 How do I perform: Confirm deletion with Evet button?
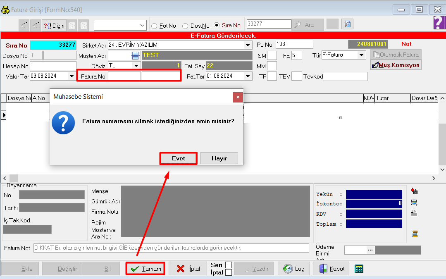[x=178, y=158]
